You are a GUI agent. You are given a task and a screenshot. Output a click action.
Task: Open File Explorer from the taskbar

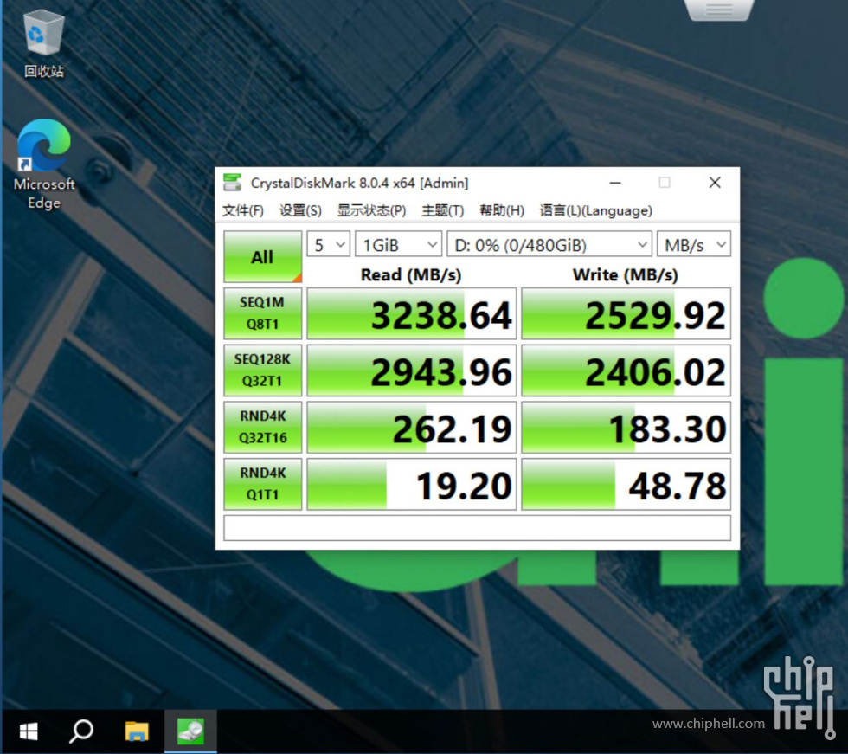click(x=137, y=731)
